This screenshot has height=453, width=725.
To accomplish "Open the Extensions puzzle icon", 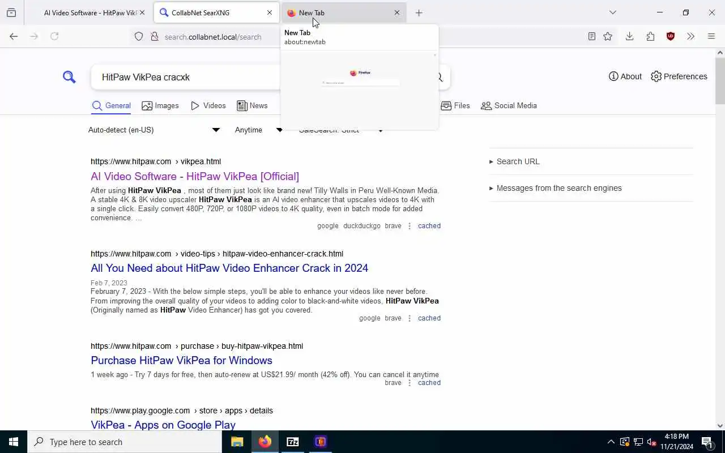I will [x=650, y=36].
